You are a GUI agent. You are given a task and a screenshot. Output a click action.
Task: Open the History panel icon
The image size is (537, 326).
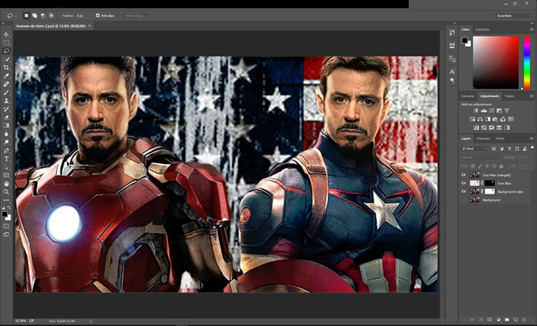[452, 32]
